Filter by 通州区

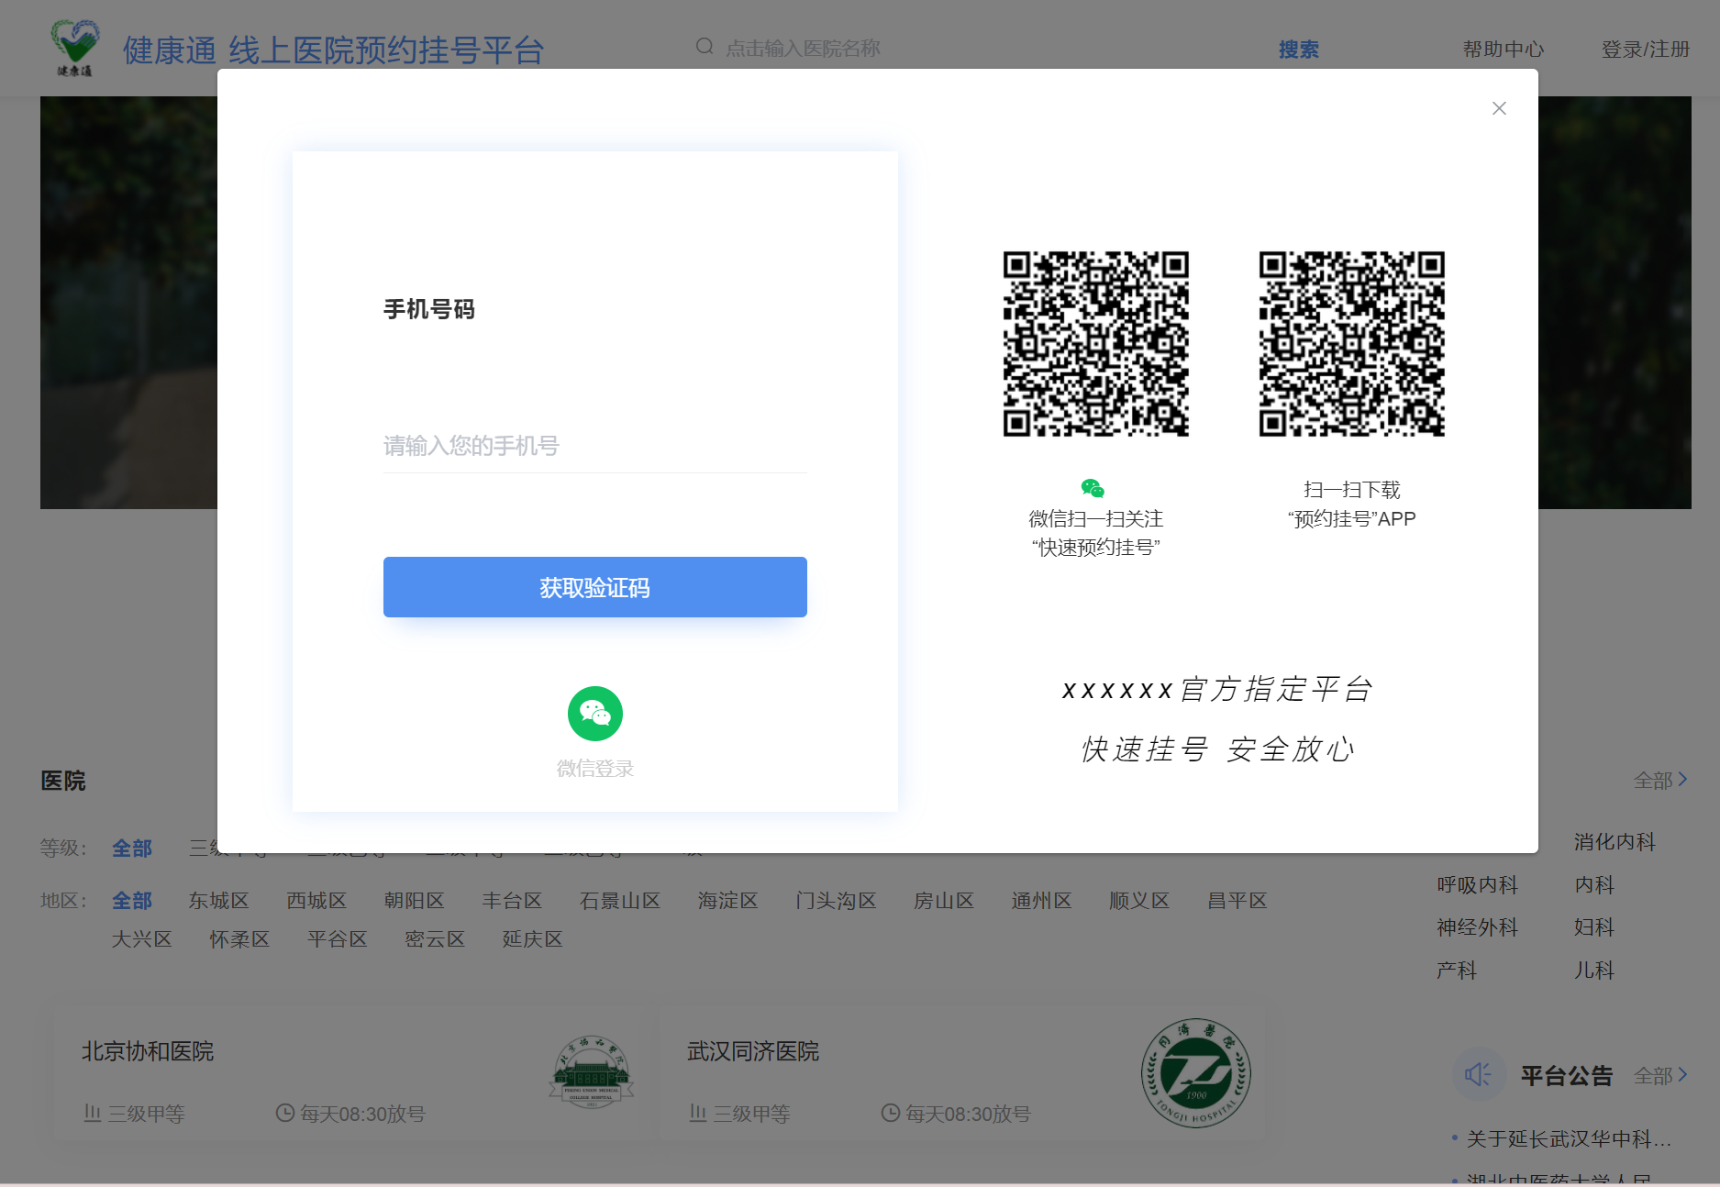point(1041,901)
